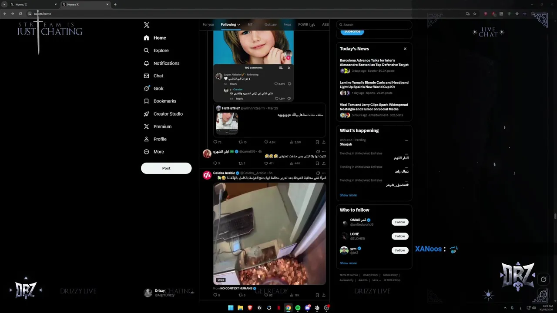Open Premium in the sidebar

tap(158, 127)
